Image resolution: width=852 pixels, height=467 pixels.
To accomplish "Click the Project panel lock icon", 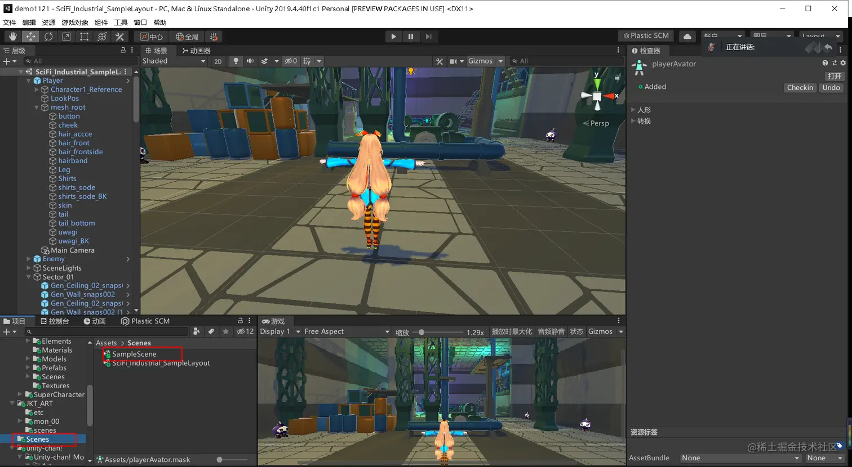I will (241, 321).
